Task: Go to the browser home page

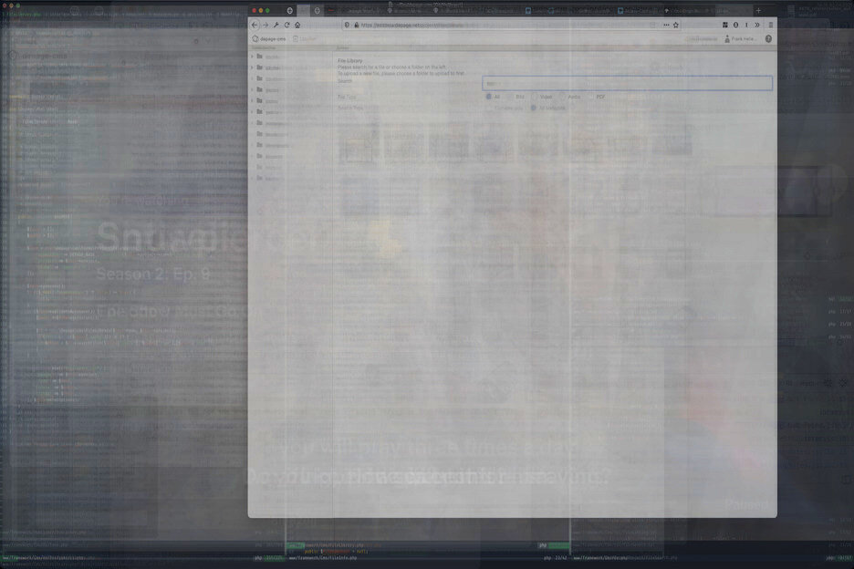Action: point(297,25)
